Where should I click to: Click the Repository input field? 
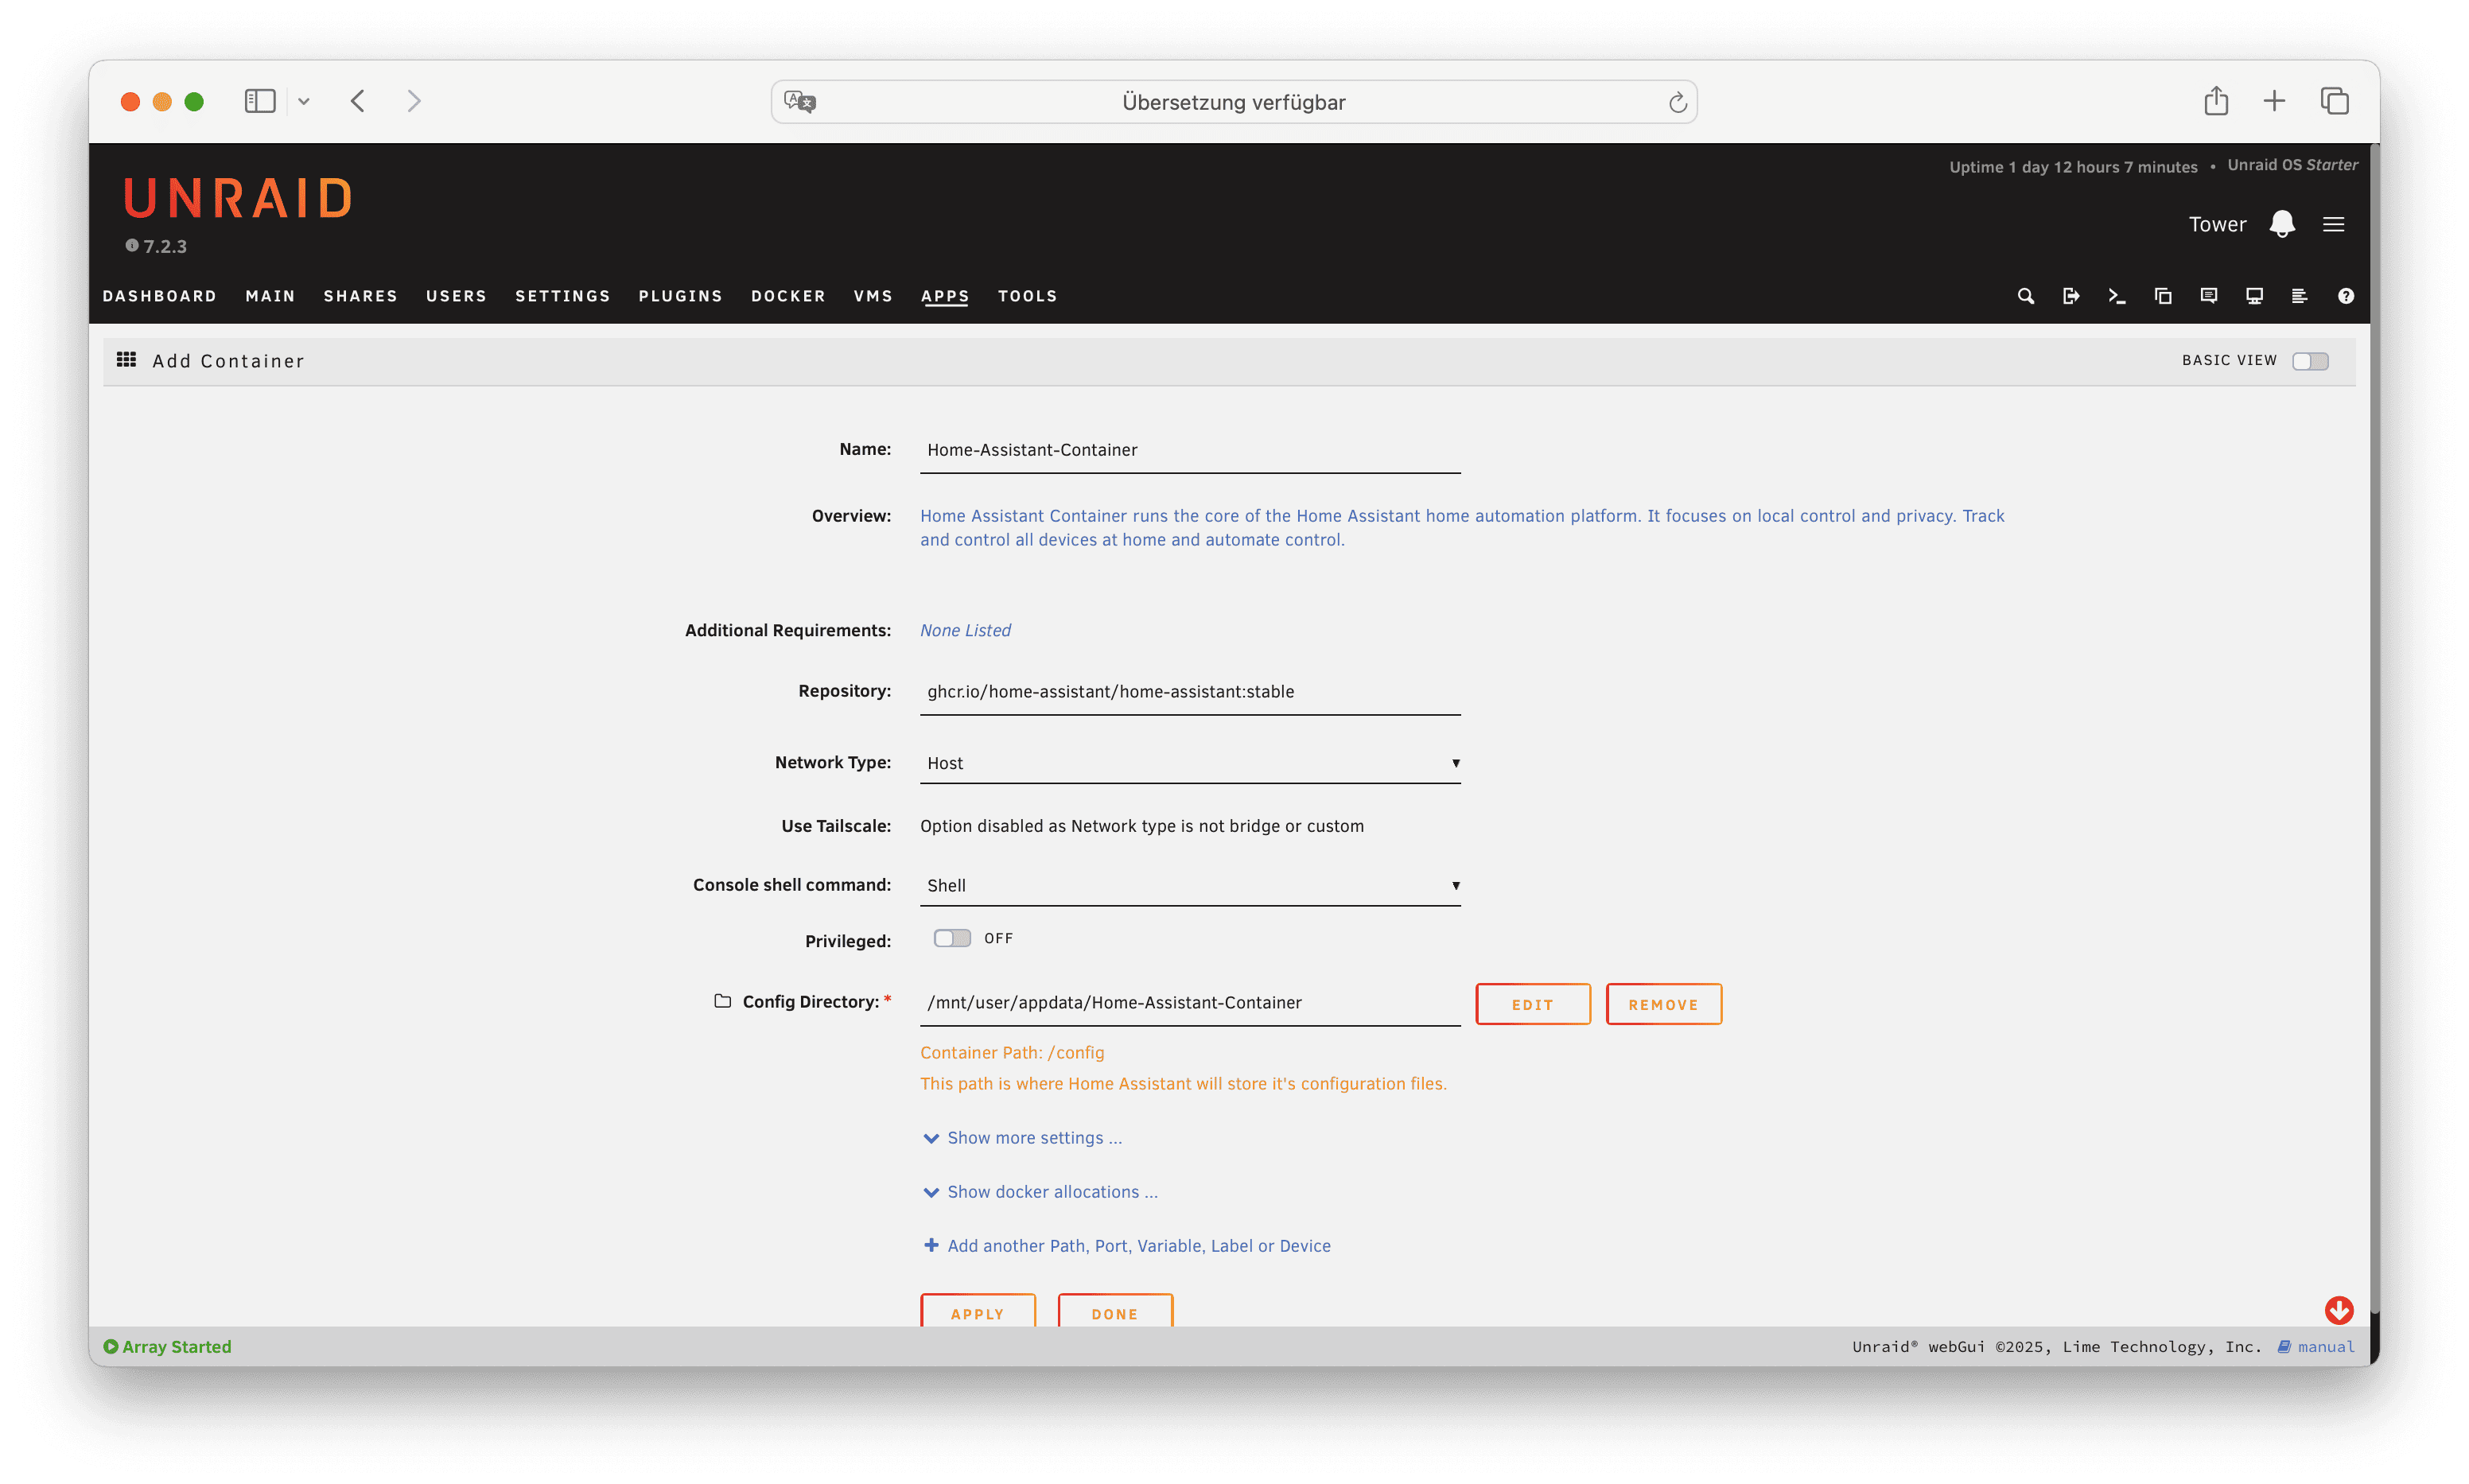[x=1189, y=692]
